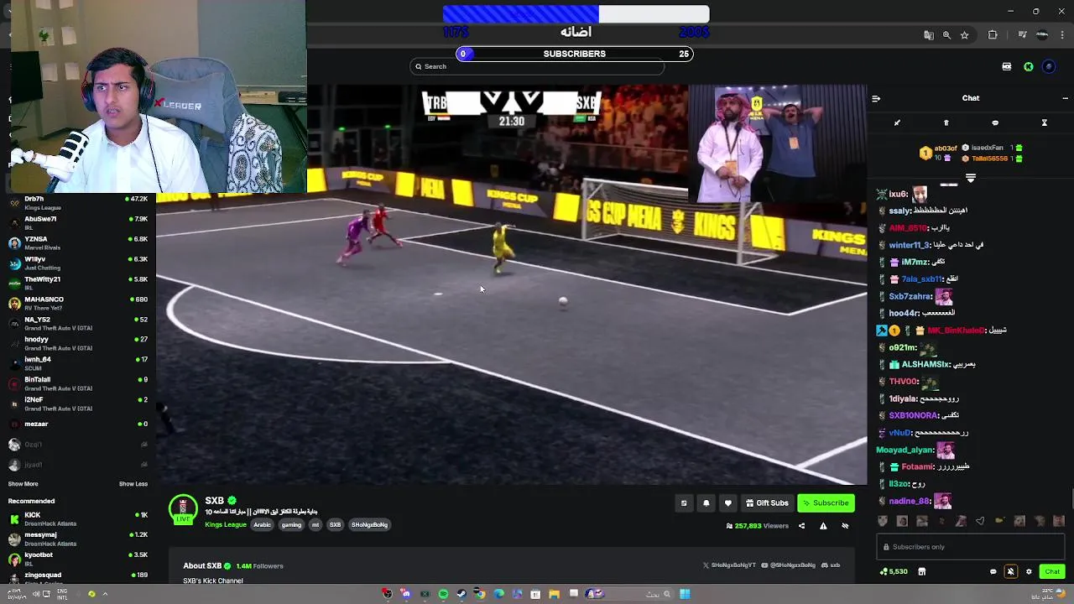Open the channel store icon
Screen dimensions: 1074x604
click(x=921, y=571)
